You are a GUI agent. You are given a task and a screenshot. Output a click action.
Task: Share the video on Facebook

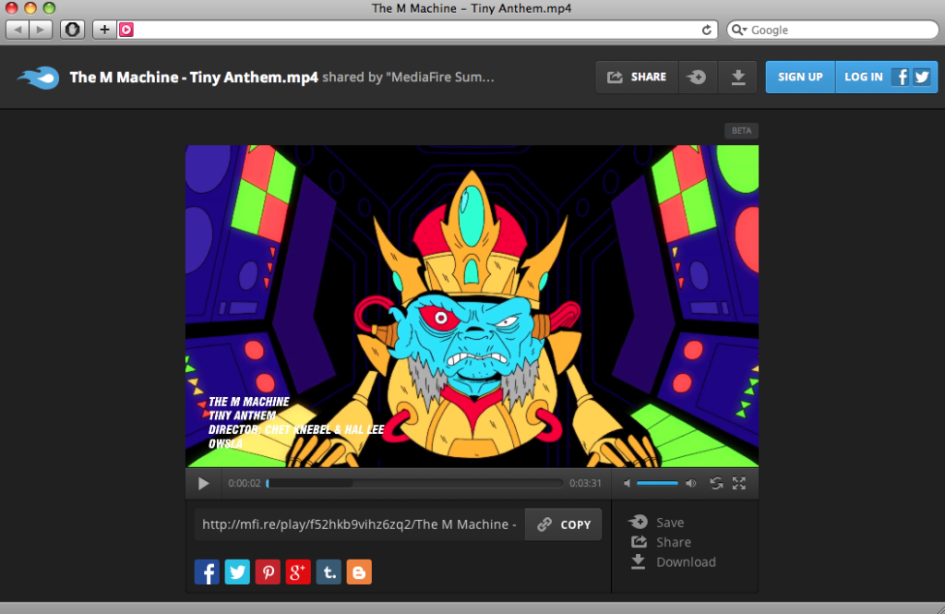click(x=207, y=572)
